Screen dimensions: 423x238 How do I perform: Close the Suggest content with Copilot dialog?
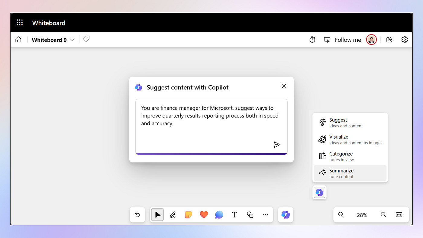(x=284, y=86)
